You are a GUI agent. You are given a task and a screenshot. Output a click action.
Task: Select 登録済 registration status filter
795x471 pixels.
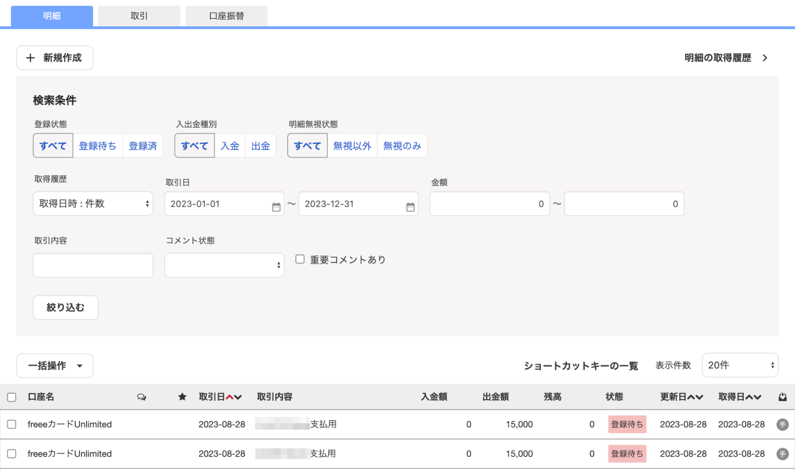pos(143,146)
